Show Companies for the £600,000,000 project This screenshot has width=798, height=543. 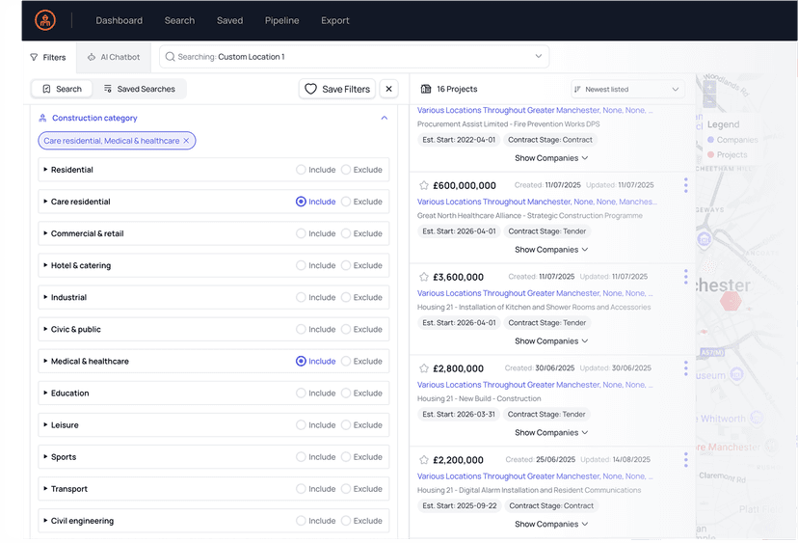point(550,250)
